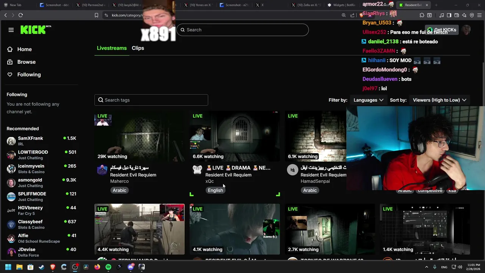Screen dimensions: 485x273
Task: Open Maherco 29K watching stream thumbnail
Action: pyautogui.click(x=139, y=136)
